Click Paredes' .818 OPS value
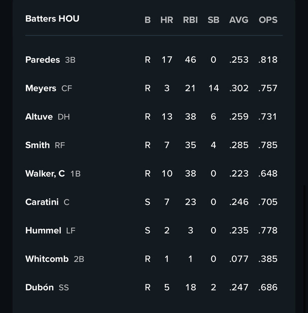The image size is (308, 313). [268, 60]
